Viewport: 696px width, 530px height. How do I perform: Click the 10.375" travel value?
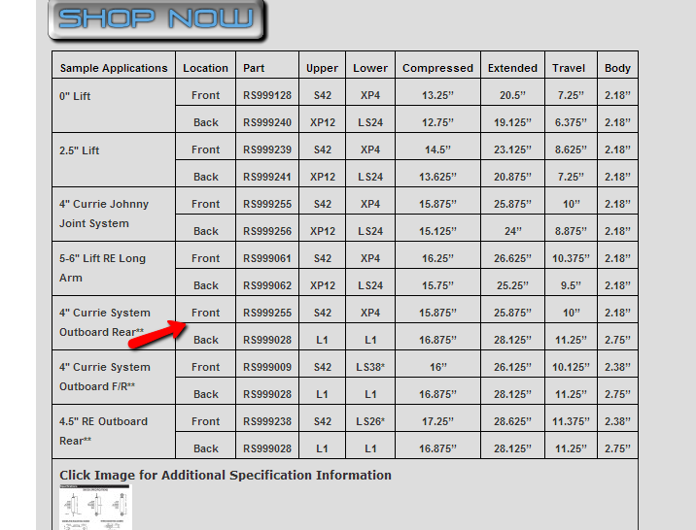pyautogui.click(x=571, y=258)
